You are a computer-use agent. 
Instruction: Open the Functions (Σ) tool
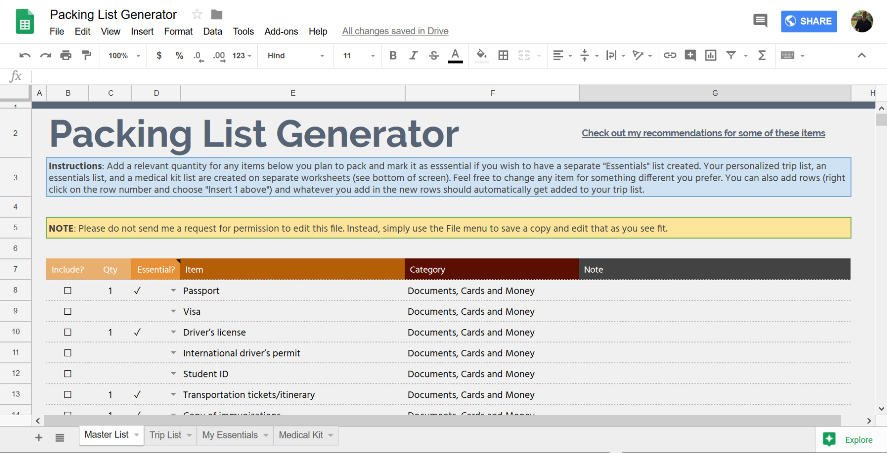(x=761, y=56)
